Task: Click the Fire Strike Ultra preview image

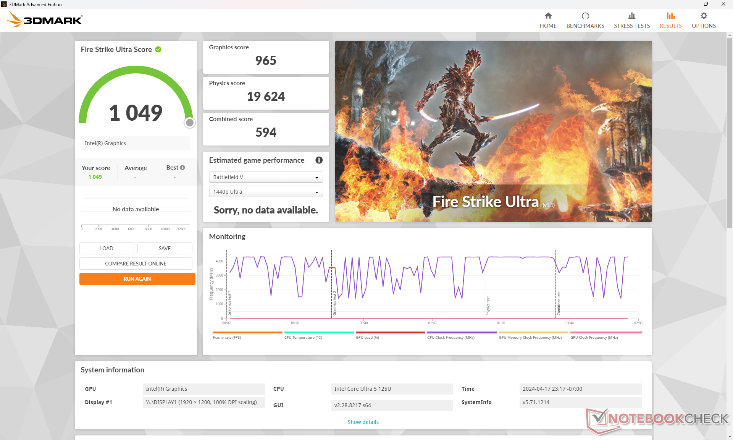Action: [x=493, y=131]
